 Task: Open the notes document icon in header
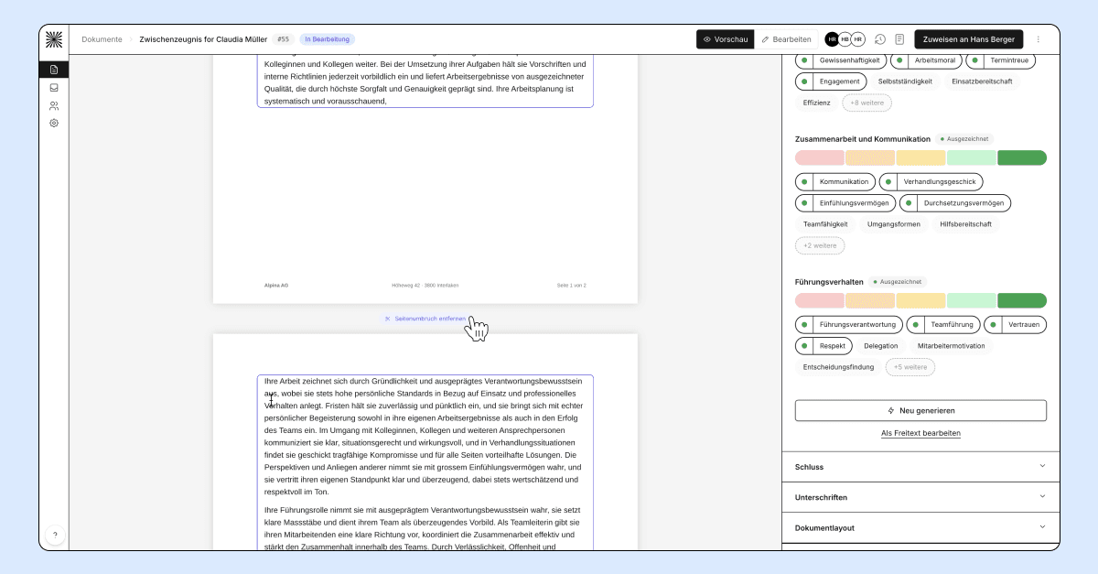pos(899,39)
